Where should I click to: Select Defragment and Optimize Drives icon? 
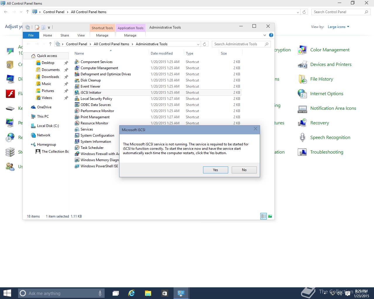tap(77, 74)
